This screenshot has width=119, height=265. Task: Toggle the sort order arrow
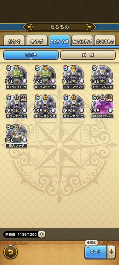112,252
